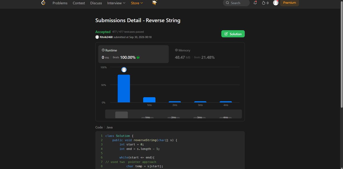Open the profile avatar menu
The width and height of the screenshot is (343, 169).
(276, 3)
